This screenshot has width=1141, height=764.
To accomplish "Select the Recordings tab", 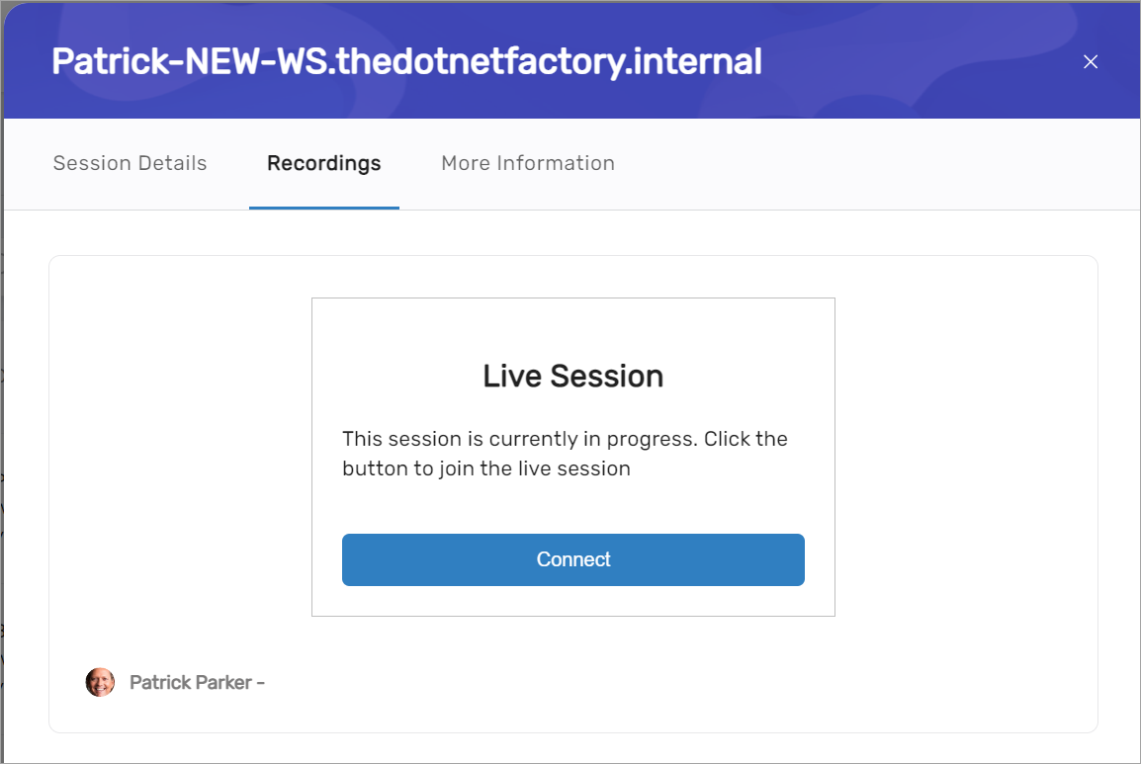I will click(323, 163).
